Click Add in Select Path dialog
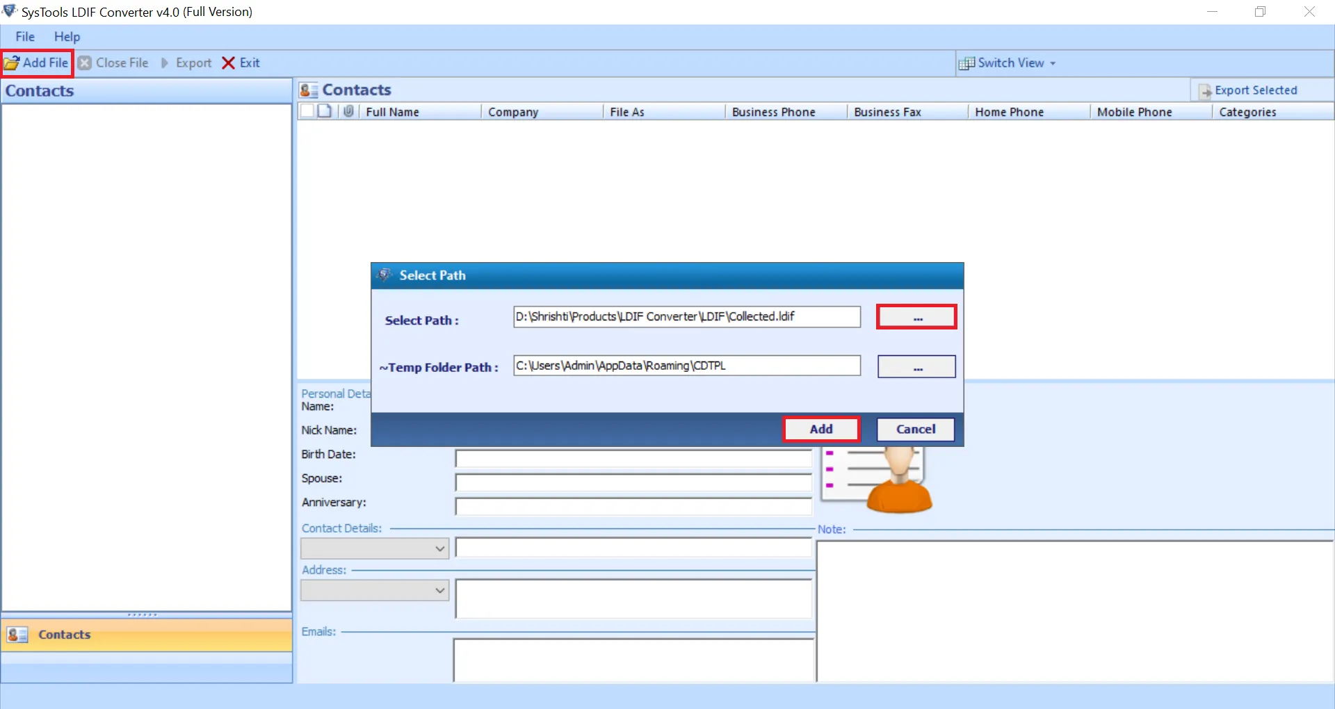Viewport: 1335px width, 709px height. 821,429
